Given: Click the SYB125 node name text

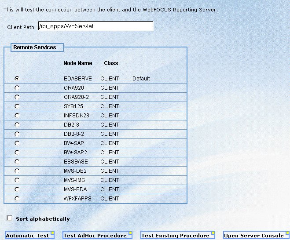Looking at the screenshot, I should [x=73, y=106].
